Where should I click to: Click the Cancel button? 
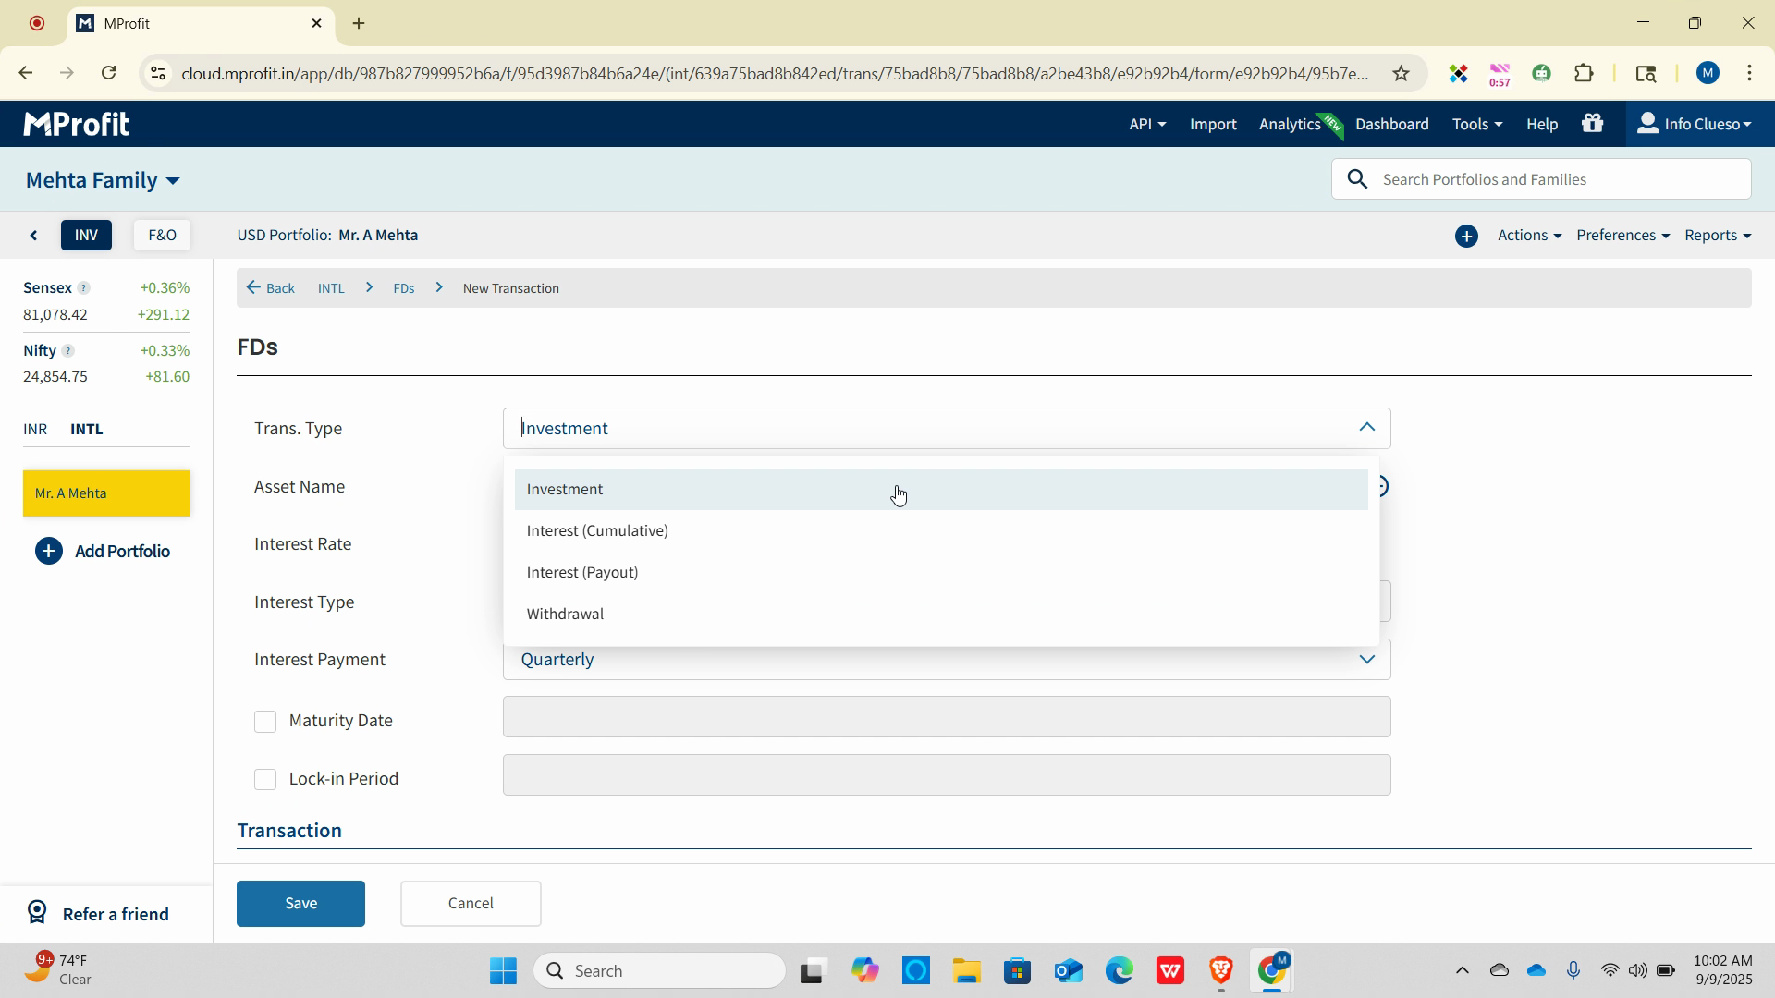click(471, 904)
